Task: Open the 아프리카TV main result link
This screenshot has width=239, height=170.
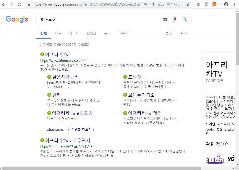Action: pos(57,55)
